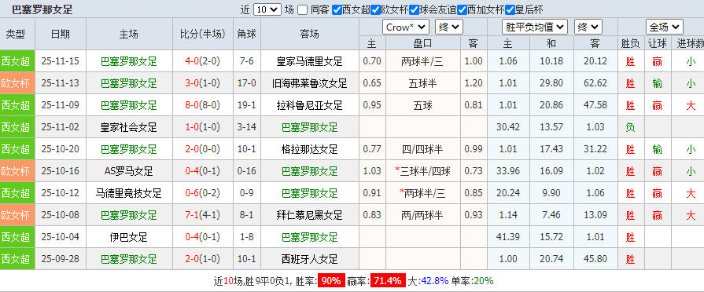Uncheck the 皇后杯 league filter
Screen dimensions: 704x292
point(510,10)
